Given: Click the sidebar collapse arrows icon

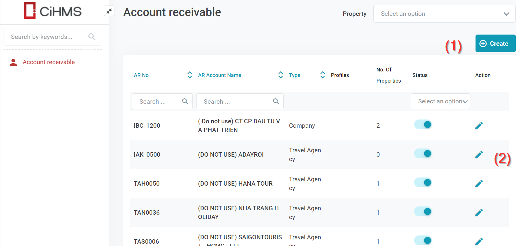Looking at the screenshot, I should point(109,11).
